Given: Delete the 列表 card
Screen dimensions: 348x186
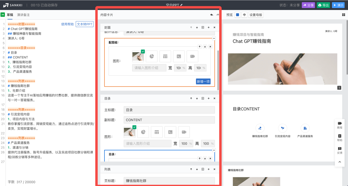Looking at the screenshot, I should pos(214,169).
